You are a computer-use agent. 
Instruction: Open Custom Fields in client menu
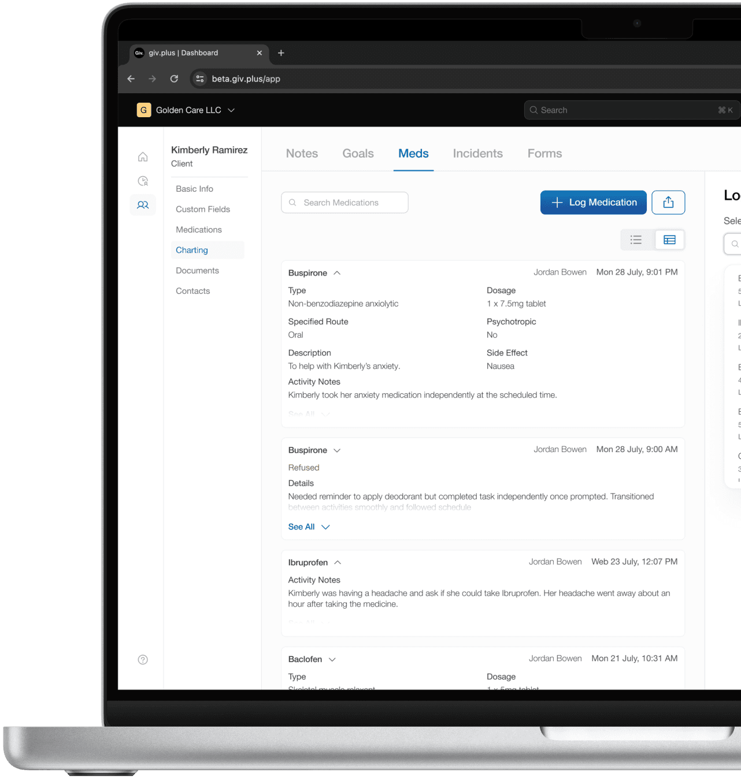203,209
